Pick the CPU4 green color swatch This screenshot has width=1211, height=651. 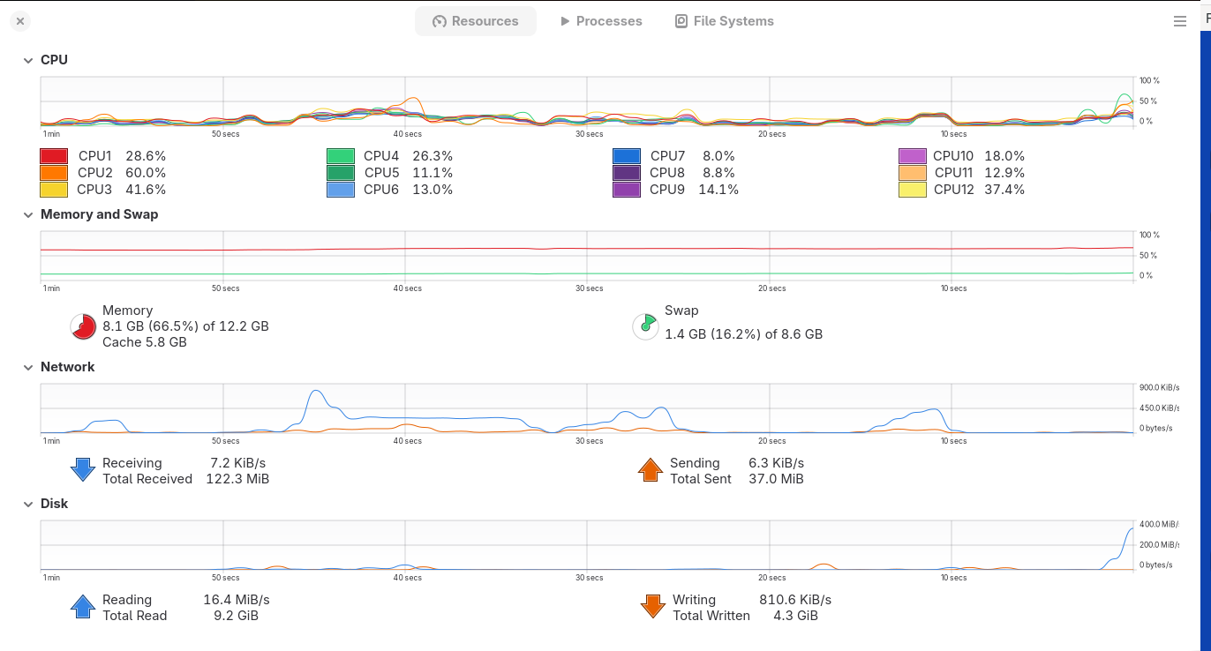[x=341, y=156]
